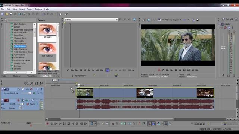Click the Cut scissors icon
Viewport: 239px width, 134px height.
click(29, 14)
